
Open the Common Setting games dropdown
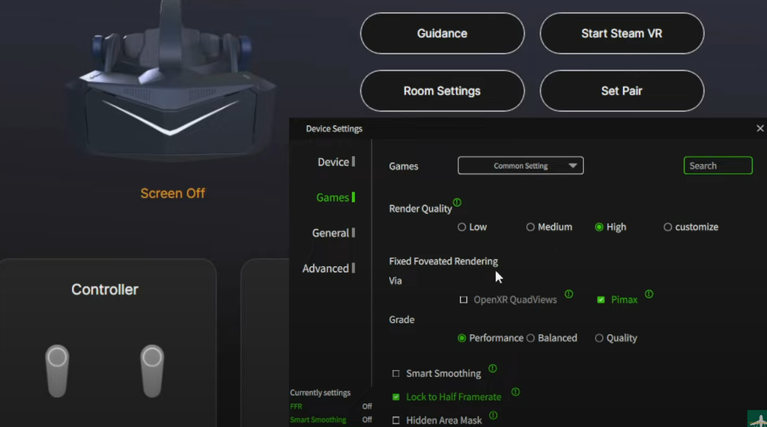(x=521, y=166)
